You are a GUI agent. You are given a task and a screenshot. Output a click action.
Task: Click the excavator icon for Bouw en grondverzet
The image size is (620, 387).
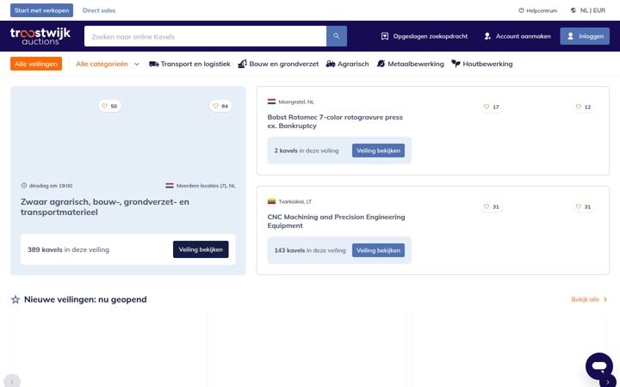[242, 64]
